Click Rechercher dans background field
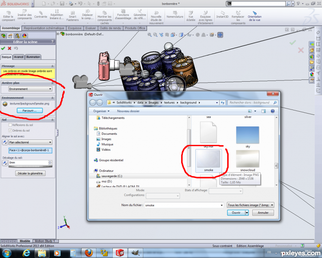This screenshot has width=322, height=258. (x=253, y=102)
